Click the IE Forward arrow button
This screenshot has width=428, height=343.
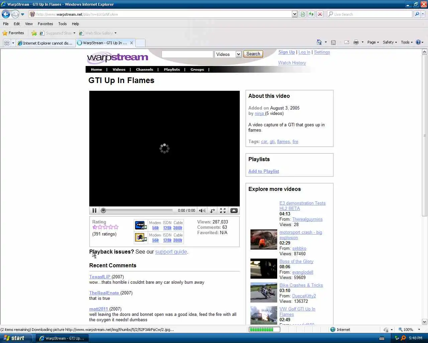[15, 14]
